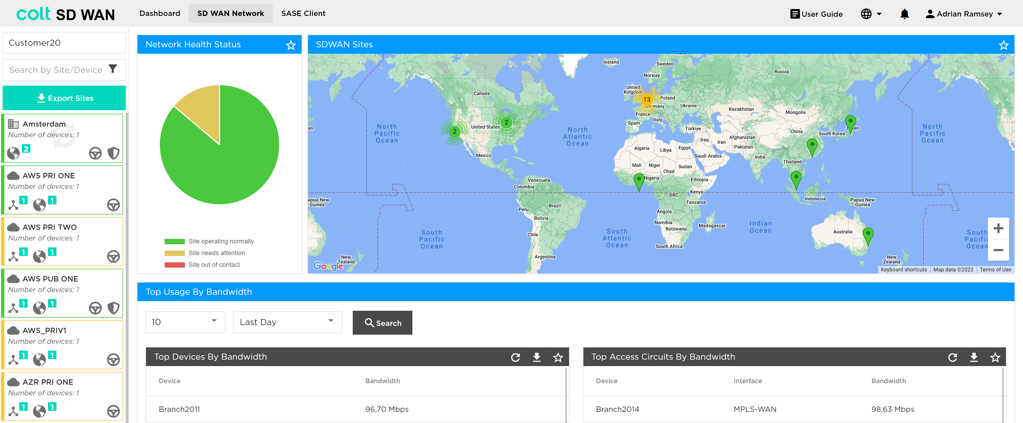Viewport: 1023px width, 423px height.
Task: Open the Europe cluster marker 13
Action: [x=647, y=99]
